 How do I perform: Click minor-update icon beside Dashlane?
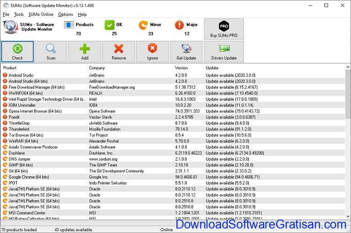point(5,153)
